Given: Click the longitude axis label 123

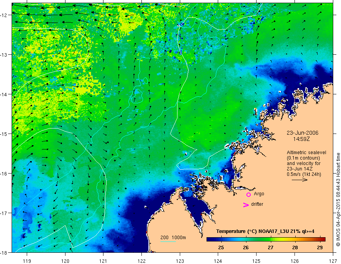Looking at the screenshot, I should tap(180, 261).
